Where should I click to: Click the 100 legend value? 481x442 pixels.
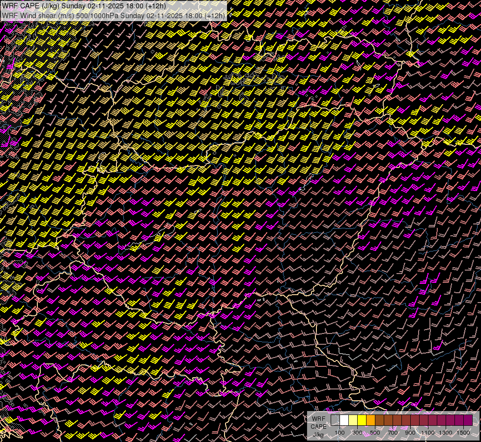click(340, 433)
